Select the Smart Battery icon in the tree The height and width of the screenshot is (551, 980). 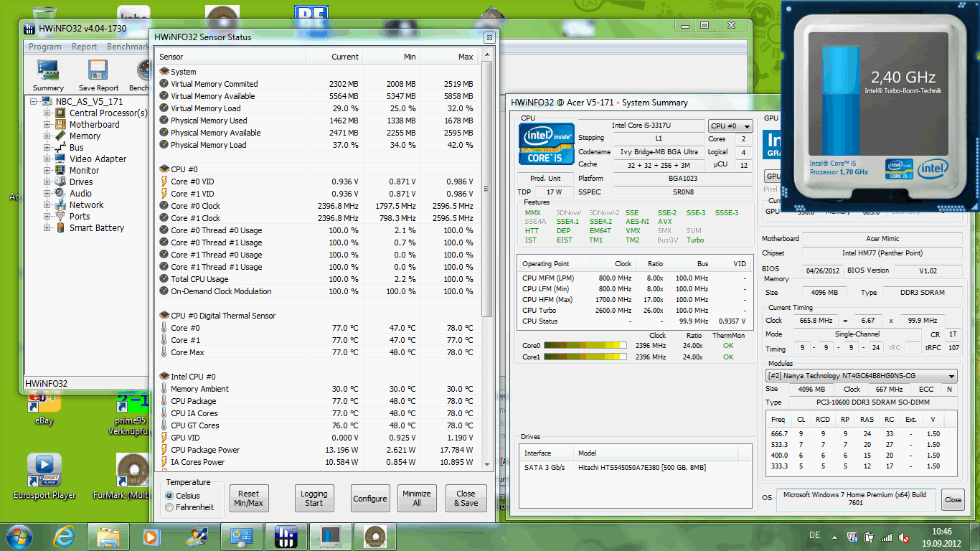point(61,228)
